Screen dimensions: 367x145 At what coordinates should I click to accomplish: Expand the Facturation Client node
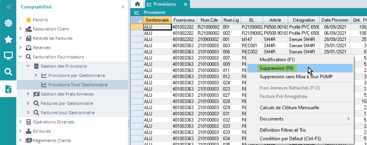click(x=20, y=29)
